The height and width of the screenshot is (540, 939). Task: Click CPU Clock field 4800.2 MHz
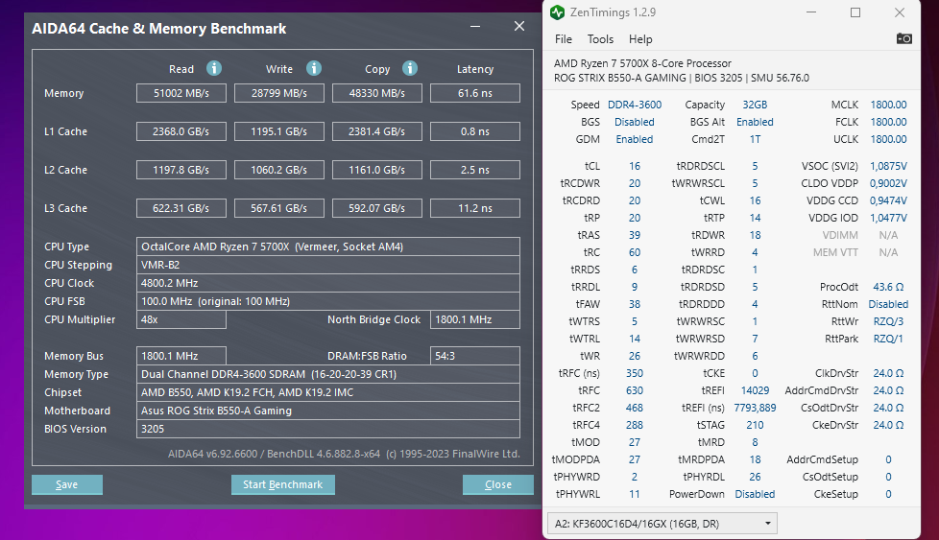pos(328,283)
